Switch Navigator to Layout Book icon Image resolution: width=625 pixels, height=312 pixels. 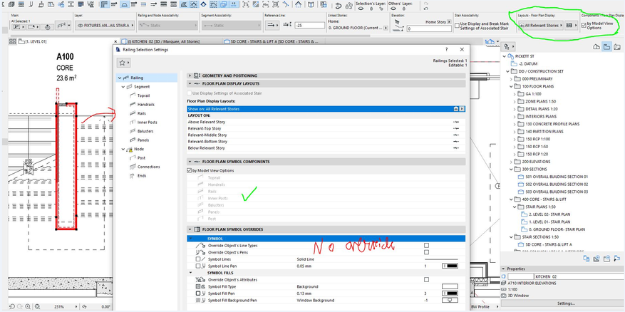pos(617,46)
